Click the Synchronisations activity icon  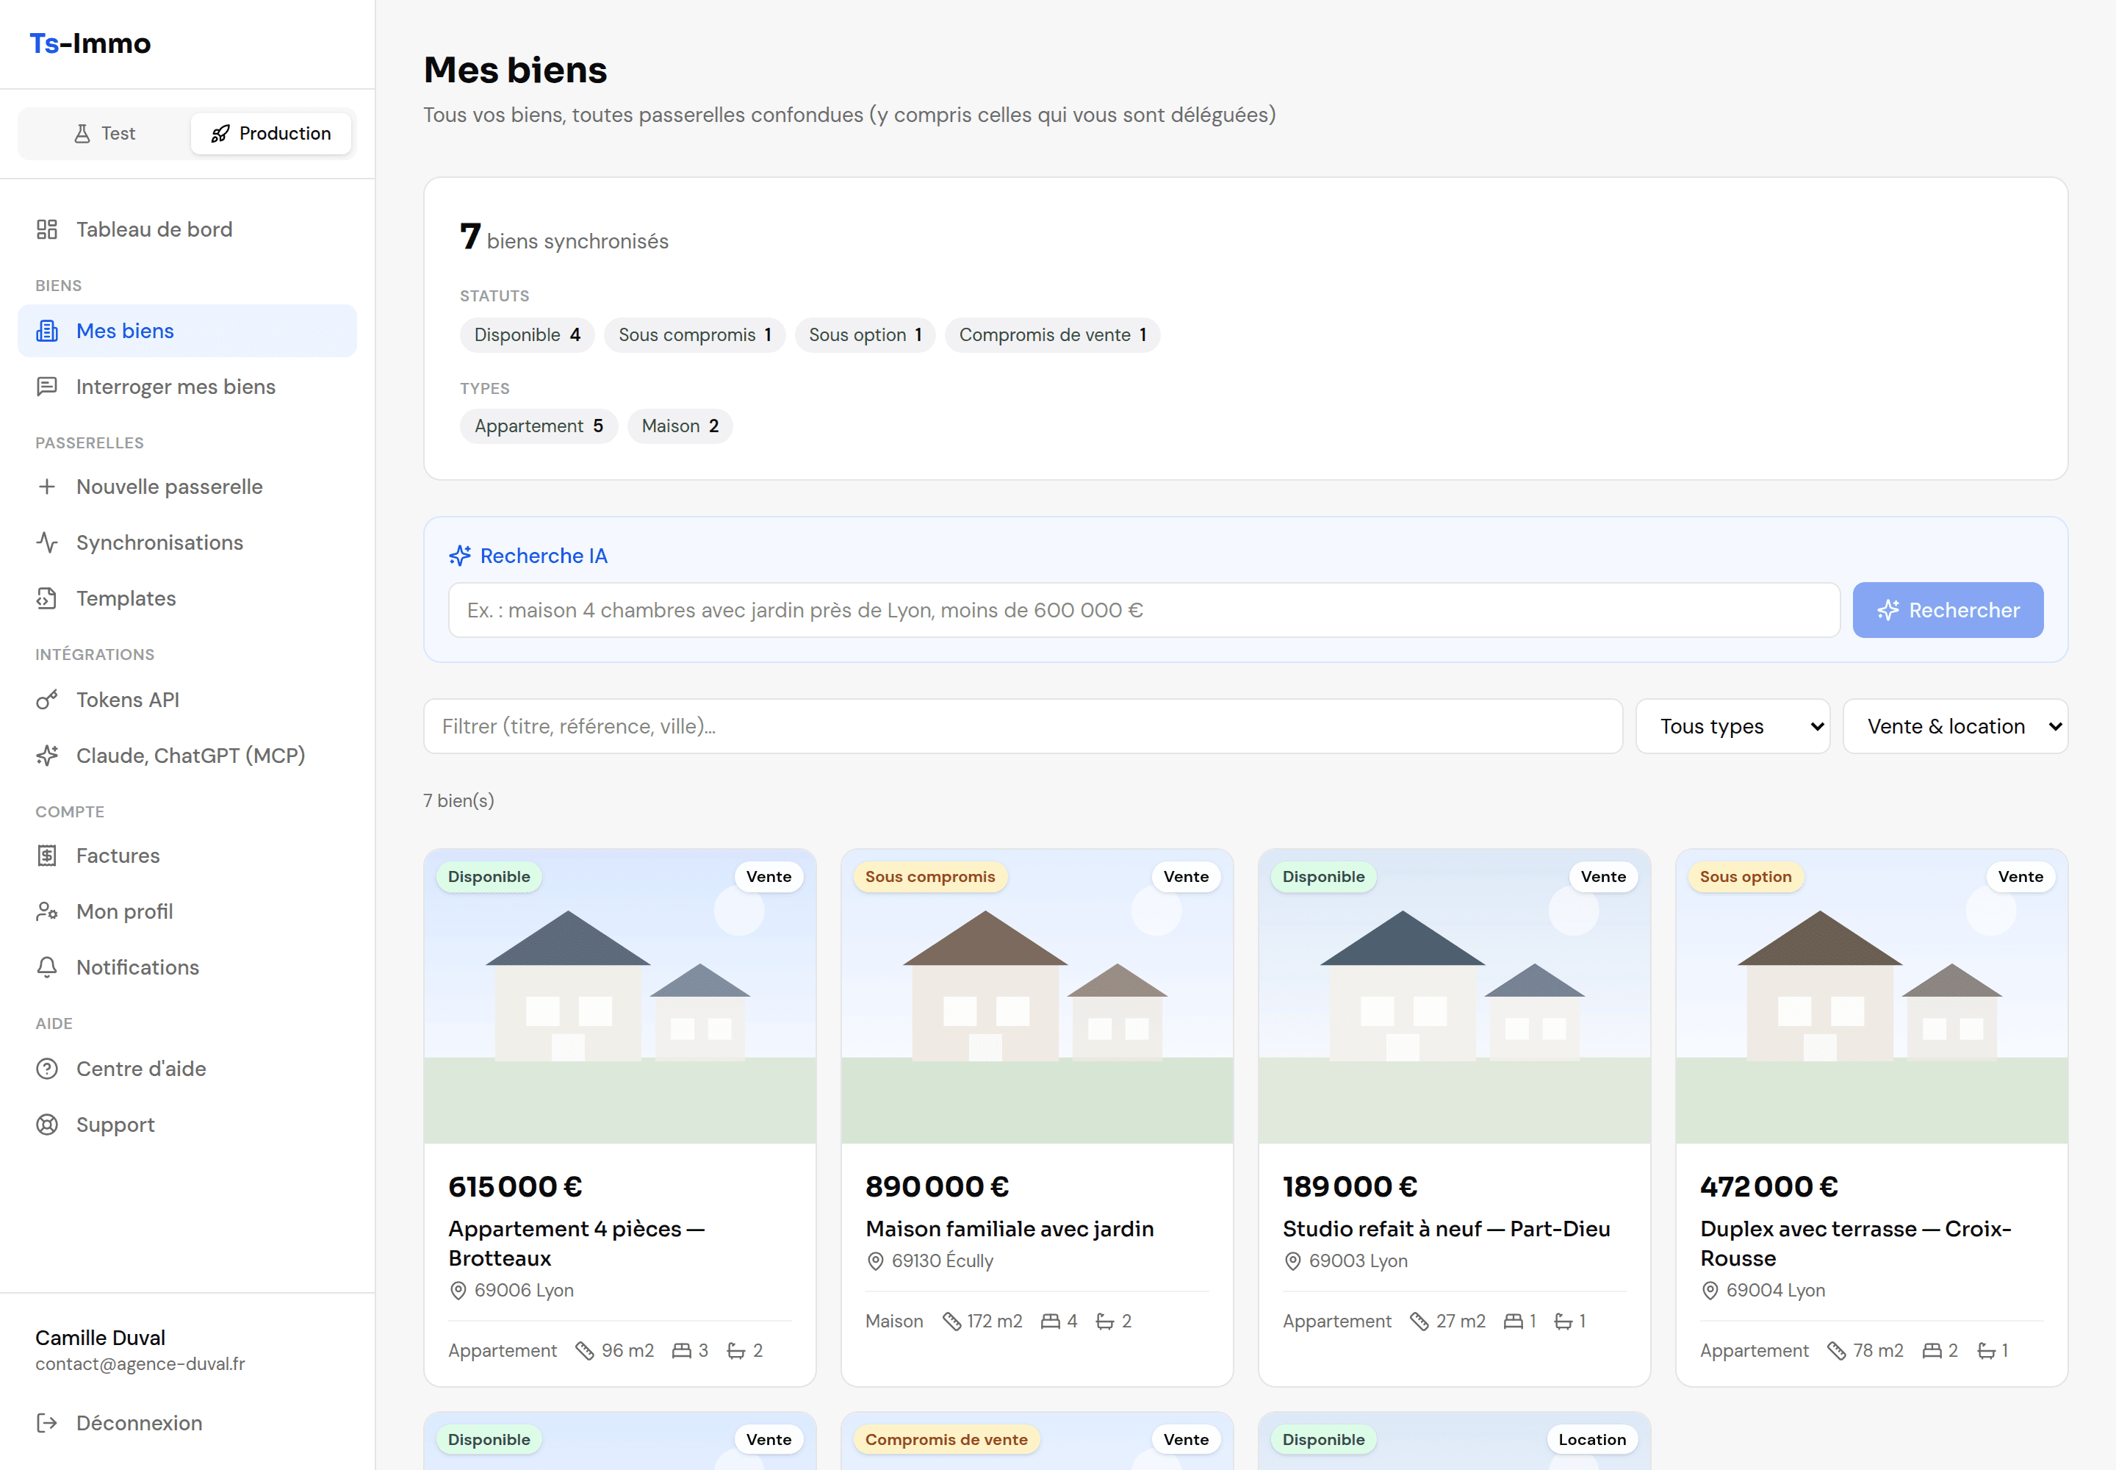47,542
